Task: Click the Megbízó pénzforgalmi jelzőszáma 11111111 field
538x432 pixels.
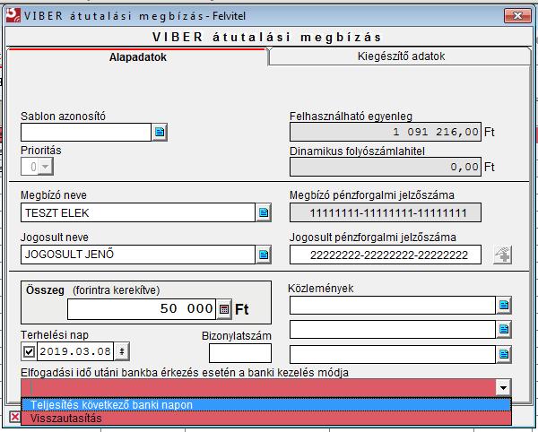Action: point(386,212)
